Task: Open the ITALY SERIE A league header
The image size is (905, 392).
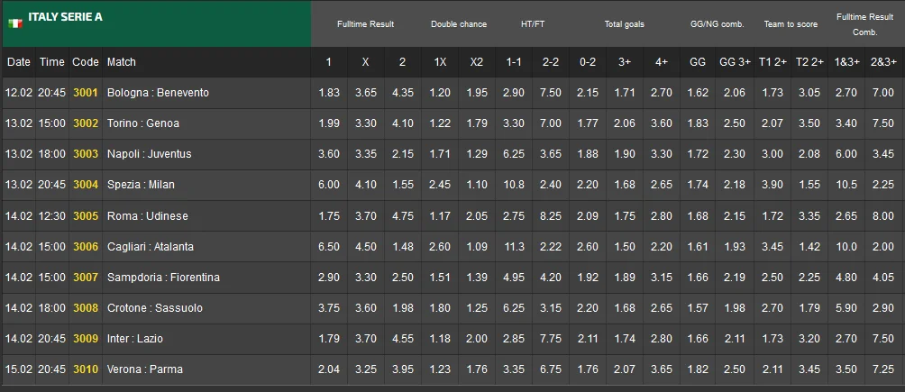Action: [x=65, y=17]
